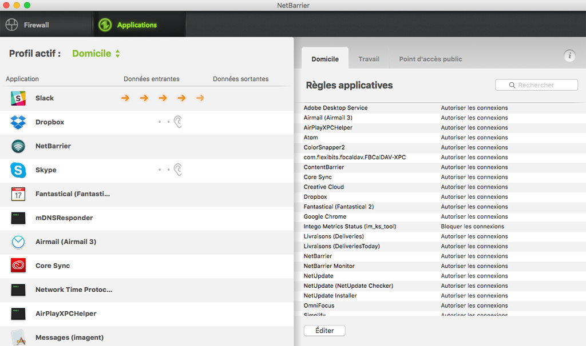The height and width of the screenshot is (346, 586).
Task: Click 'Bloquer les connexions' for Intego Metrics
Action: pyautogui.click(x=472, y=226)
